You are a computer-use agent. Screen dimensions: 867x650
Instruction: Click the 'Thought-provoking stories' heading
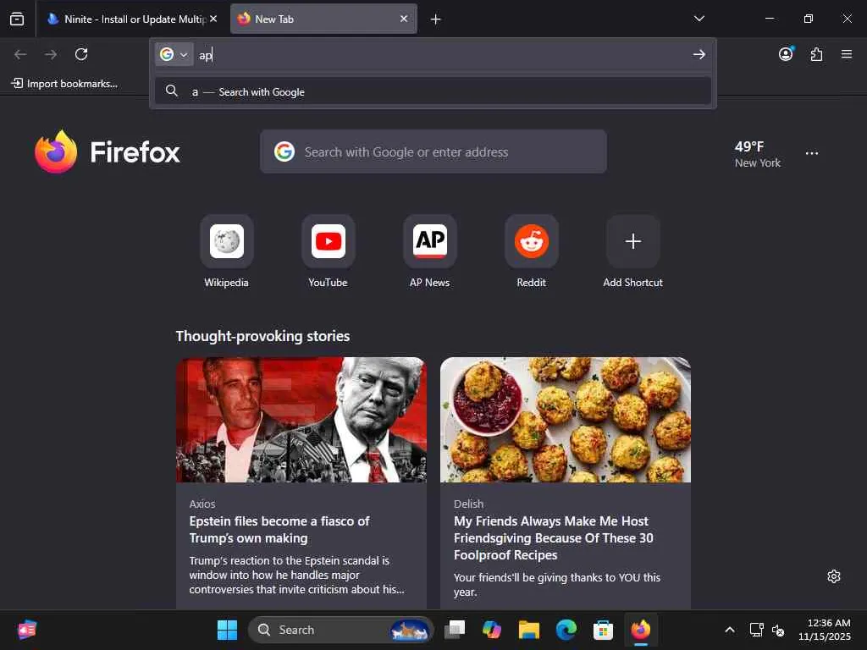[x=262, y=336]
